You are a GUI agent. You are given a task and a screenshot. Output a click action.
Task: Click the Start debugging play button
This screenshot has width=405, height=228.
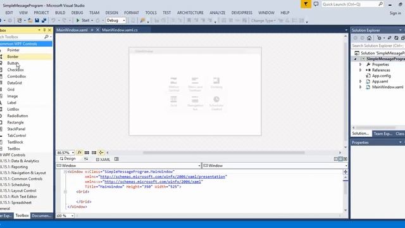point(78,20)
